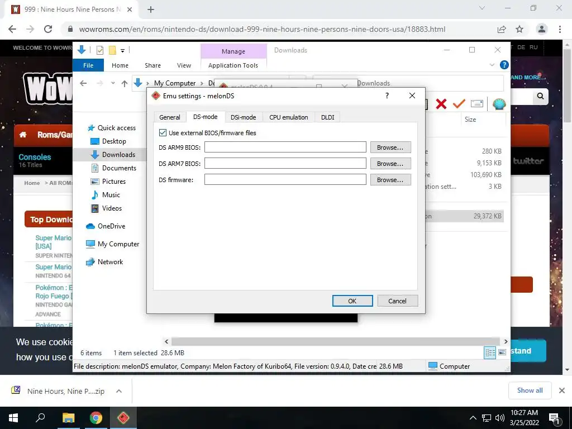Browse for the DS ARM7 BIOS file
Screen dimensions: 572x429
tap(390, 164)
